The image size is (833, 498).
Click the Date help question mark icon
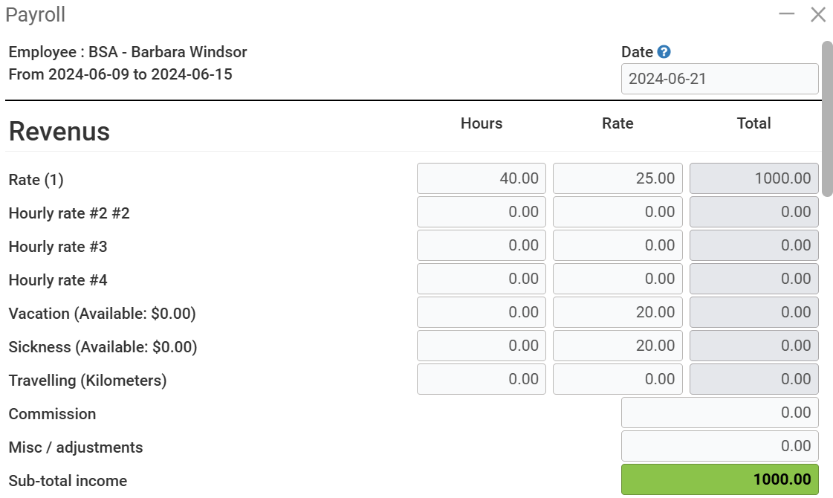tap(664, 52)
